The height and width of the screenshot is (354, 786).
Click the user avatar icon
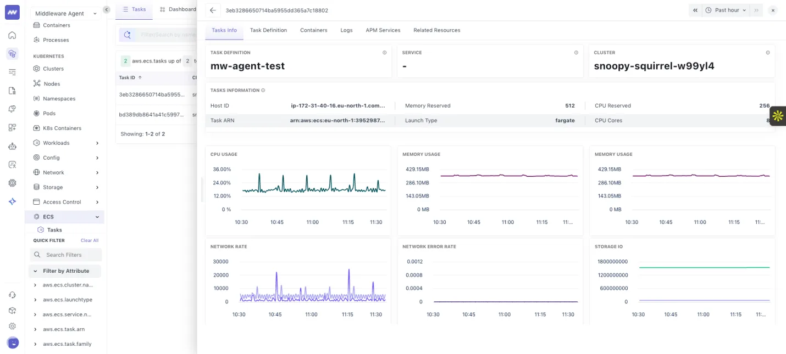[13, 343]
